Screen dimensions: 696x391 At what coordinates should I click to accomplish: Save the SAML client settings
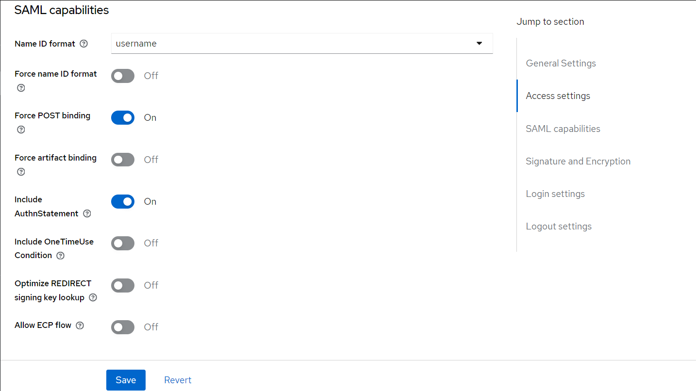[x=126, y=380]
